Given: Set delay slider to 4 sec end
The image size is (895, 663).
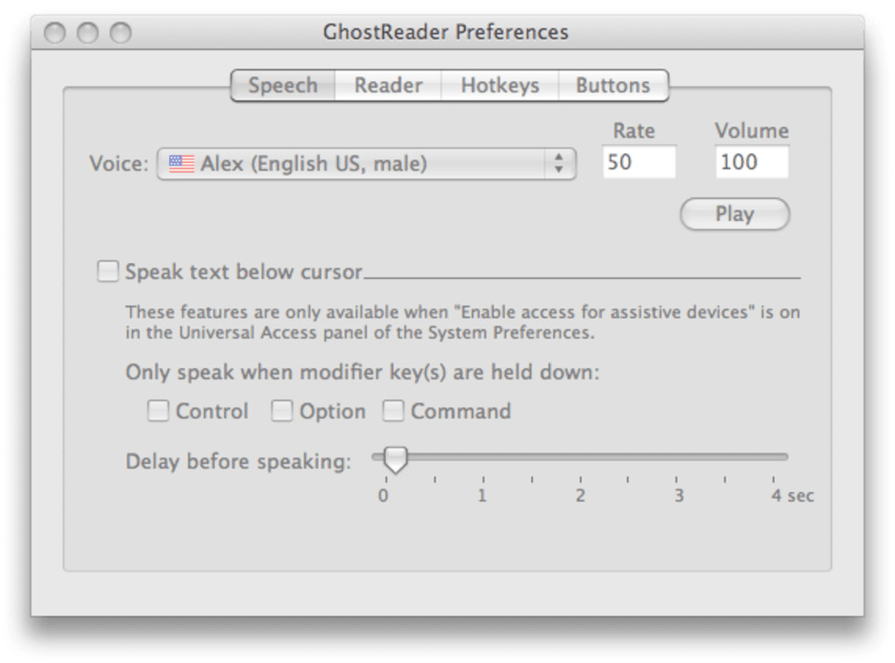Looking at the screenshot, I should (x=774, y=457).
